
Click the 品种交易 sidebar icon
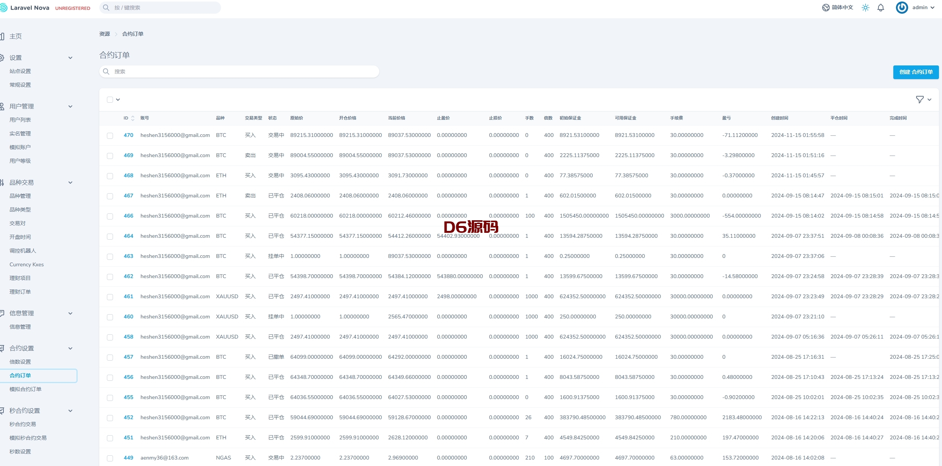(x=2, y=183)
